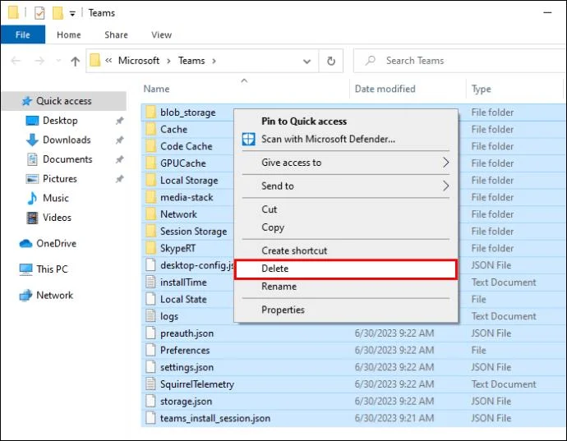Viewport: 567px width, 441px height.
Task: Click the installTime text document icon
Action: click(x=151, y=282)
